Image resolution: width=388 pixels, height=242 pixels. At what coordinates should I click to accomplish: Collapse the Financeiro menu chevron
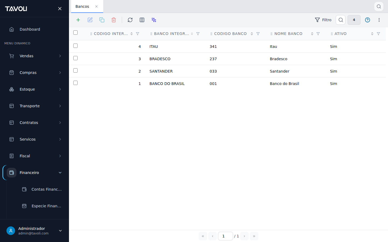[60, 173]
